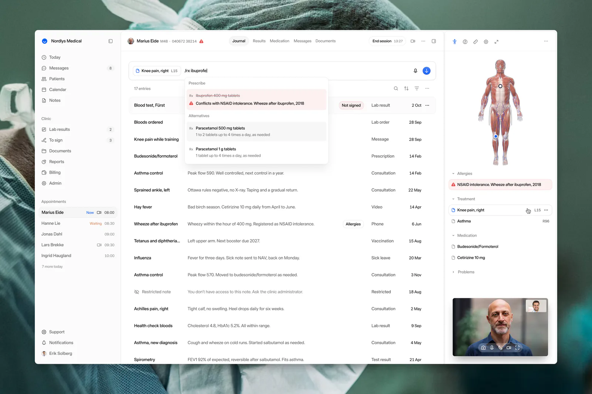Switch to the Results tab
592x394 pixels.
259,41
